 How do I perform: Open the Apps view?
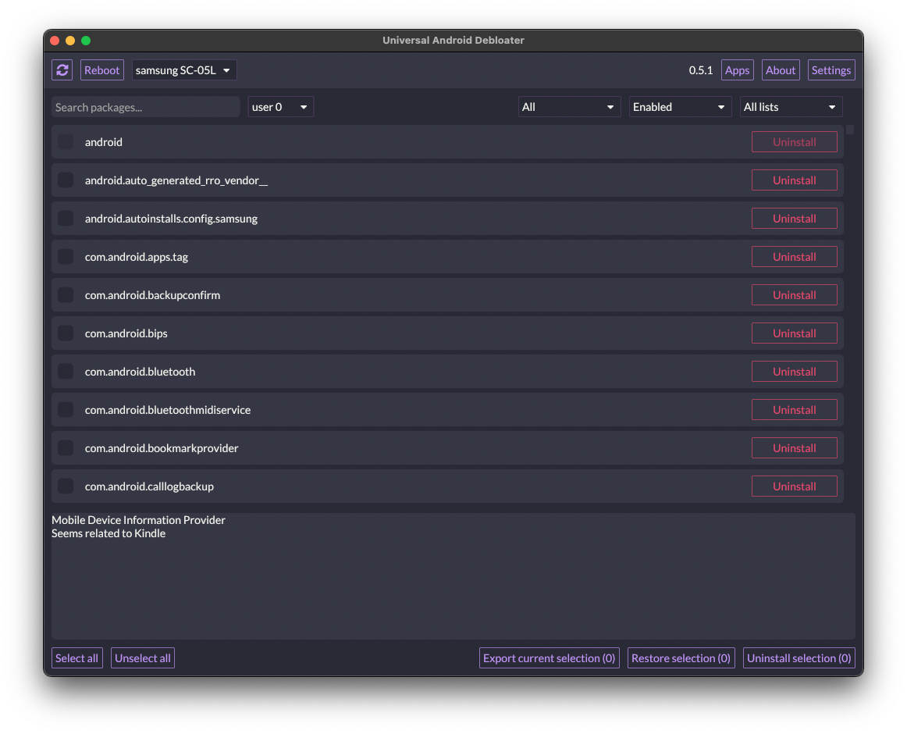[737, 70]
